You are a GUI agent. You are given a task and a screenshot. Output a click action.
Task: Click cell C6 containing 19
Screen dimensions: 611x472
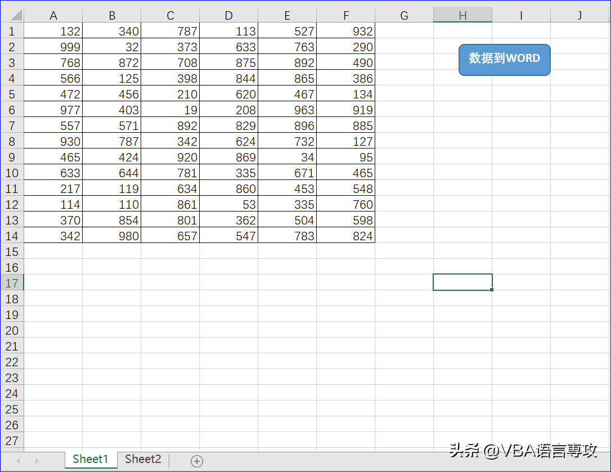point(170,110)
